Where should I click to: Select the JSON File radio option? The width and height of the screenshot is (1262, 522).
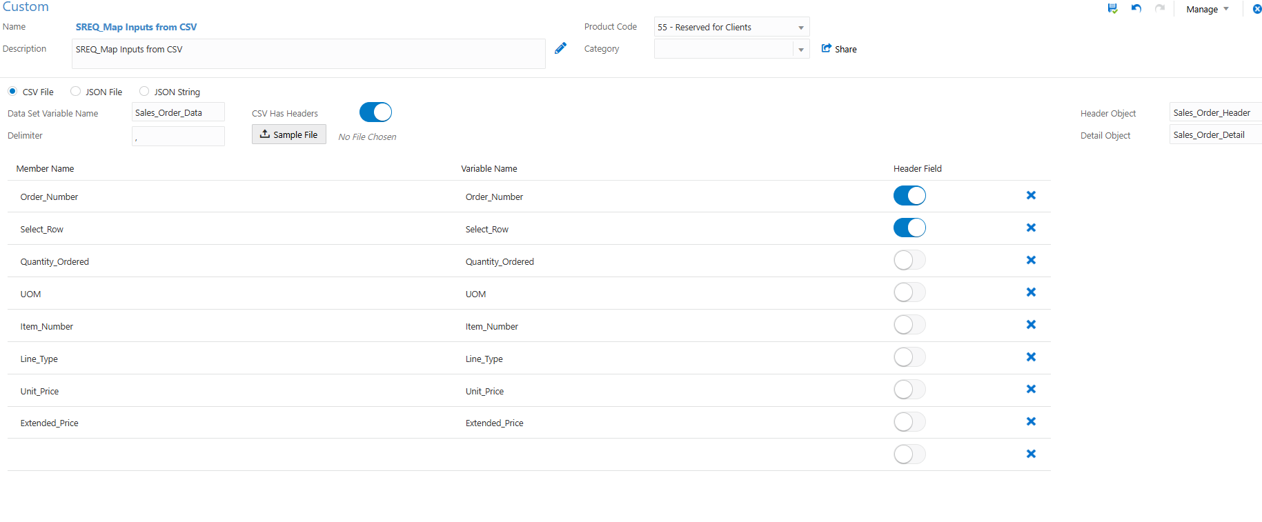pyautogui.click(x=76, y=91)
